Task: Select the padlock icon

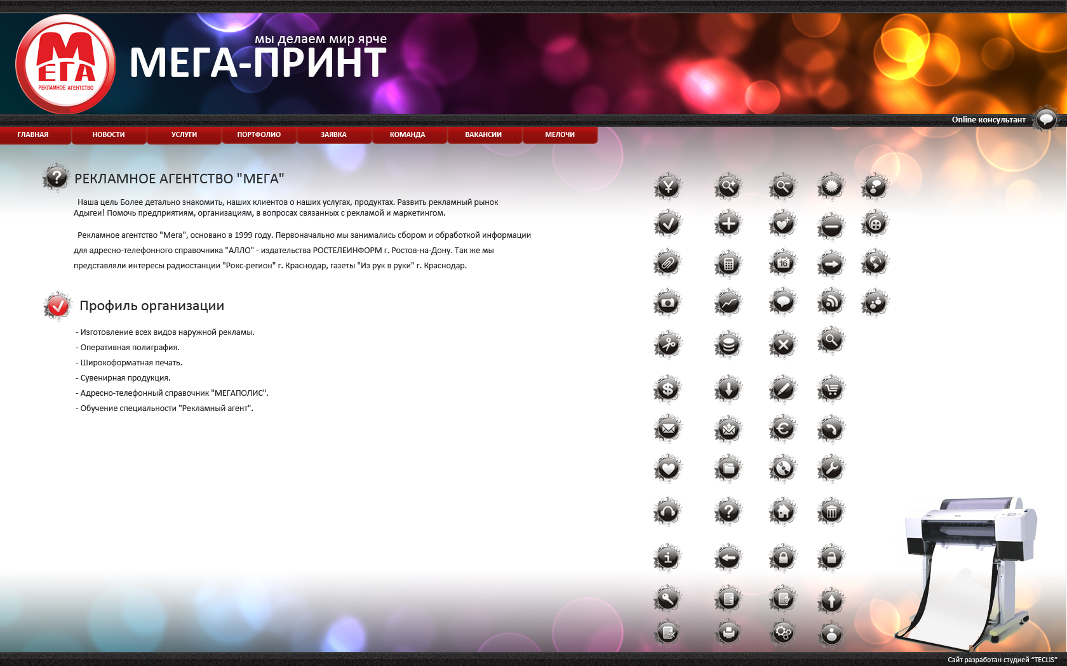Action: point(783,557)
